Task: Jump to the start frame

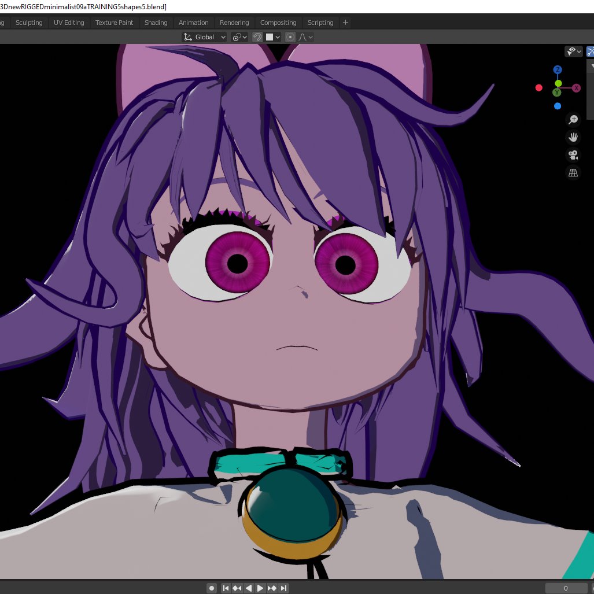Action: [226, 588]
